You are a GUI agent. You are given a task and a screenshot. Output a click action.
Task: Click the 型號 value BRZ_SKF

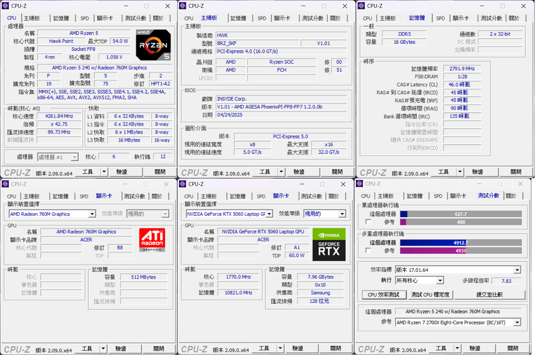pyautogui.click(x=257, y=43)
